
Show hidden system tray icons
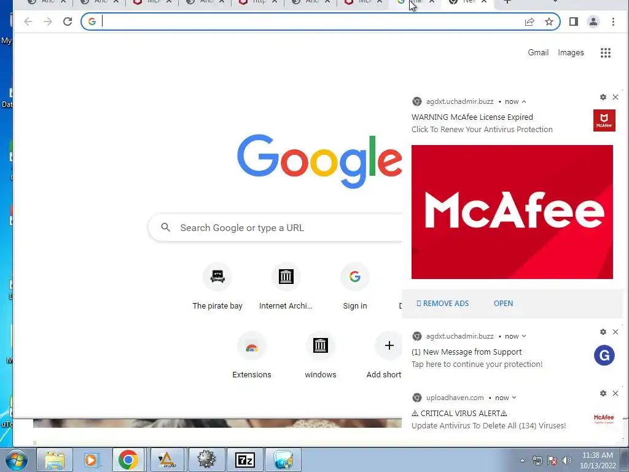coord(522,461)
